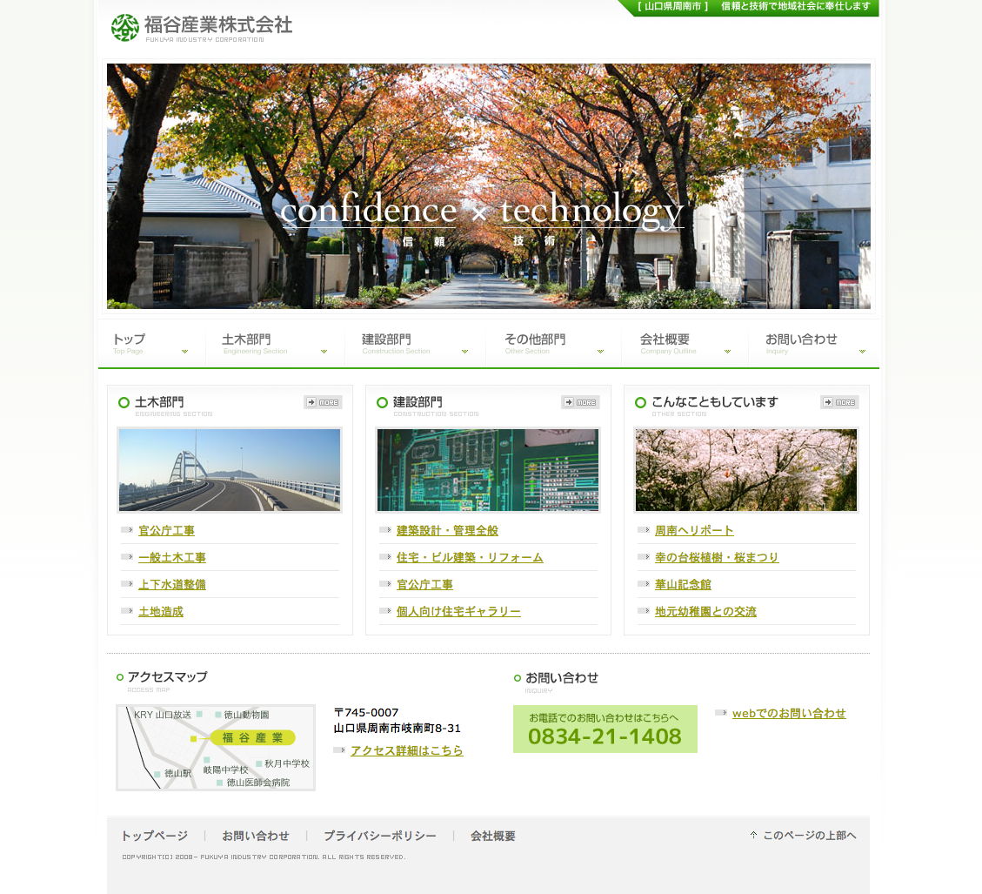Image resolution: width=982 pixels, height=894 pixels.
Task: Open the MORE button in 建設部門 panel
Action: [580, 402]
